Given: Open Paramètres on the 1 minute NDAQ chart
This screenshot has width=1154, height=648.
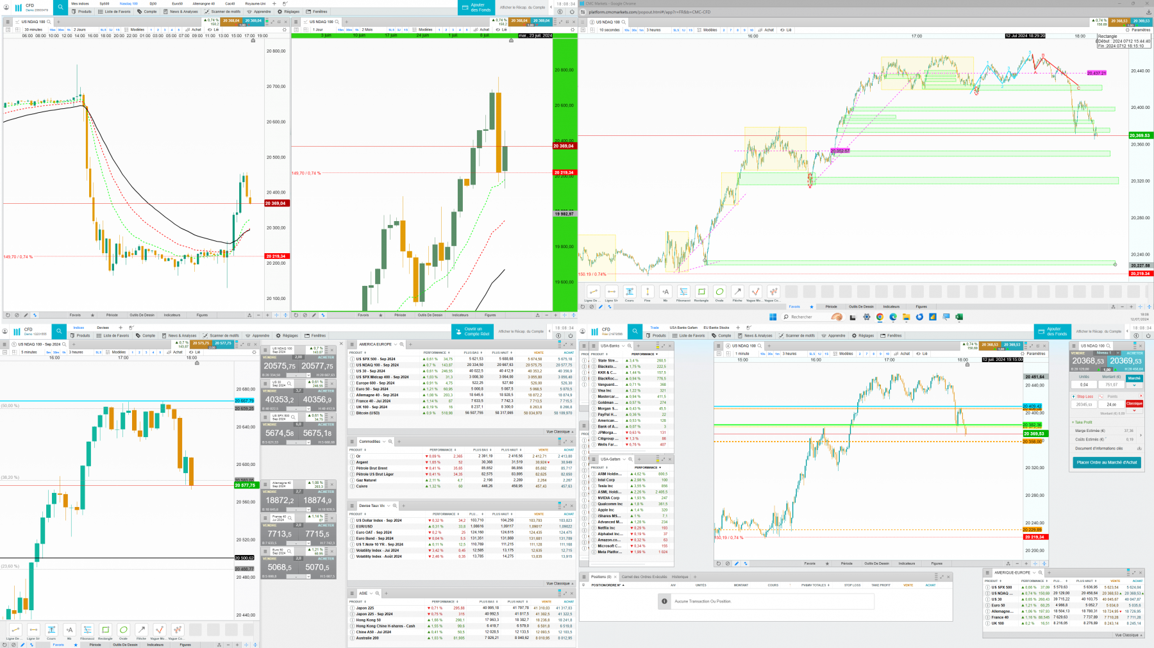Looking at the screenshot, I should pos(1033,353).
